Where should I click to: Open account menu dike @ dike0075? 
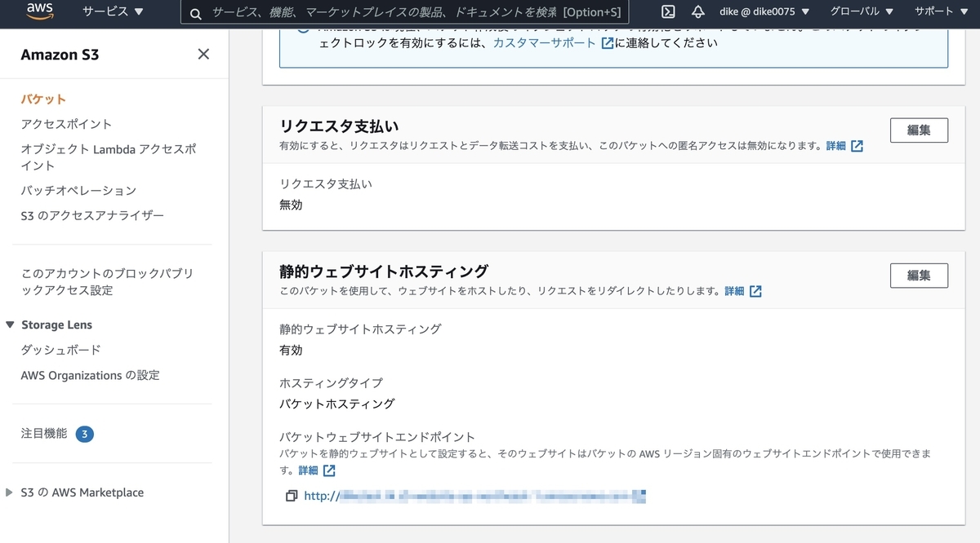pyautogui.click(x=765, y=11)
